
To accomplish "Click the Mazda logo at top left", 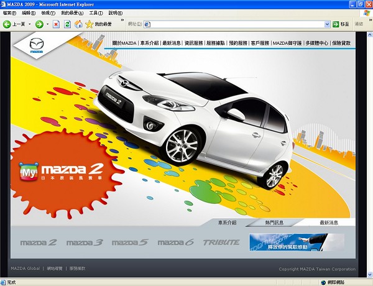I will (x=37, y=47).
